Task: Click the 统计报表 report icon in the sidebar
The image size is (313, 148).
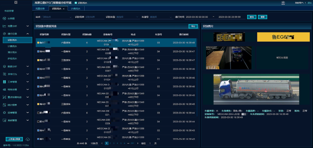Action: click(x=4, y=105)
